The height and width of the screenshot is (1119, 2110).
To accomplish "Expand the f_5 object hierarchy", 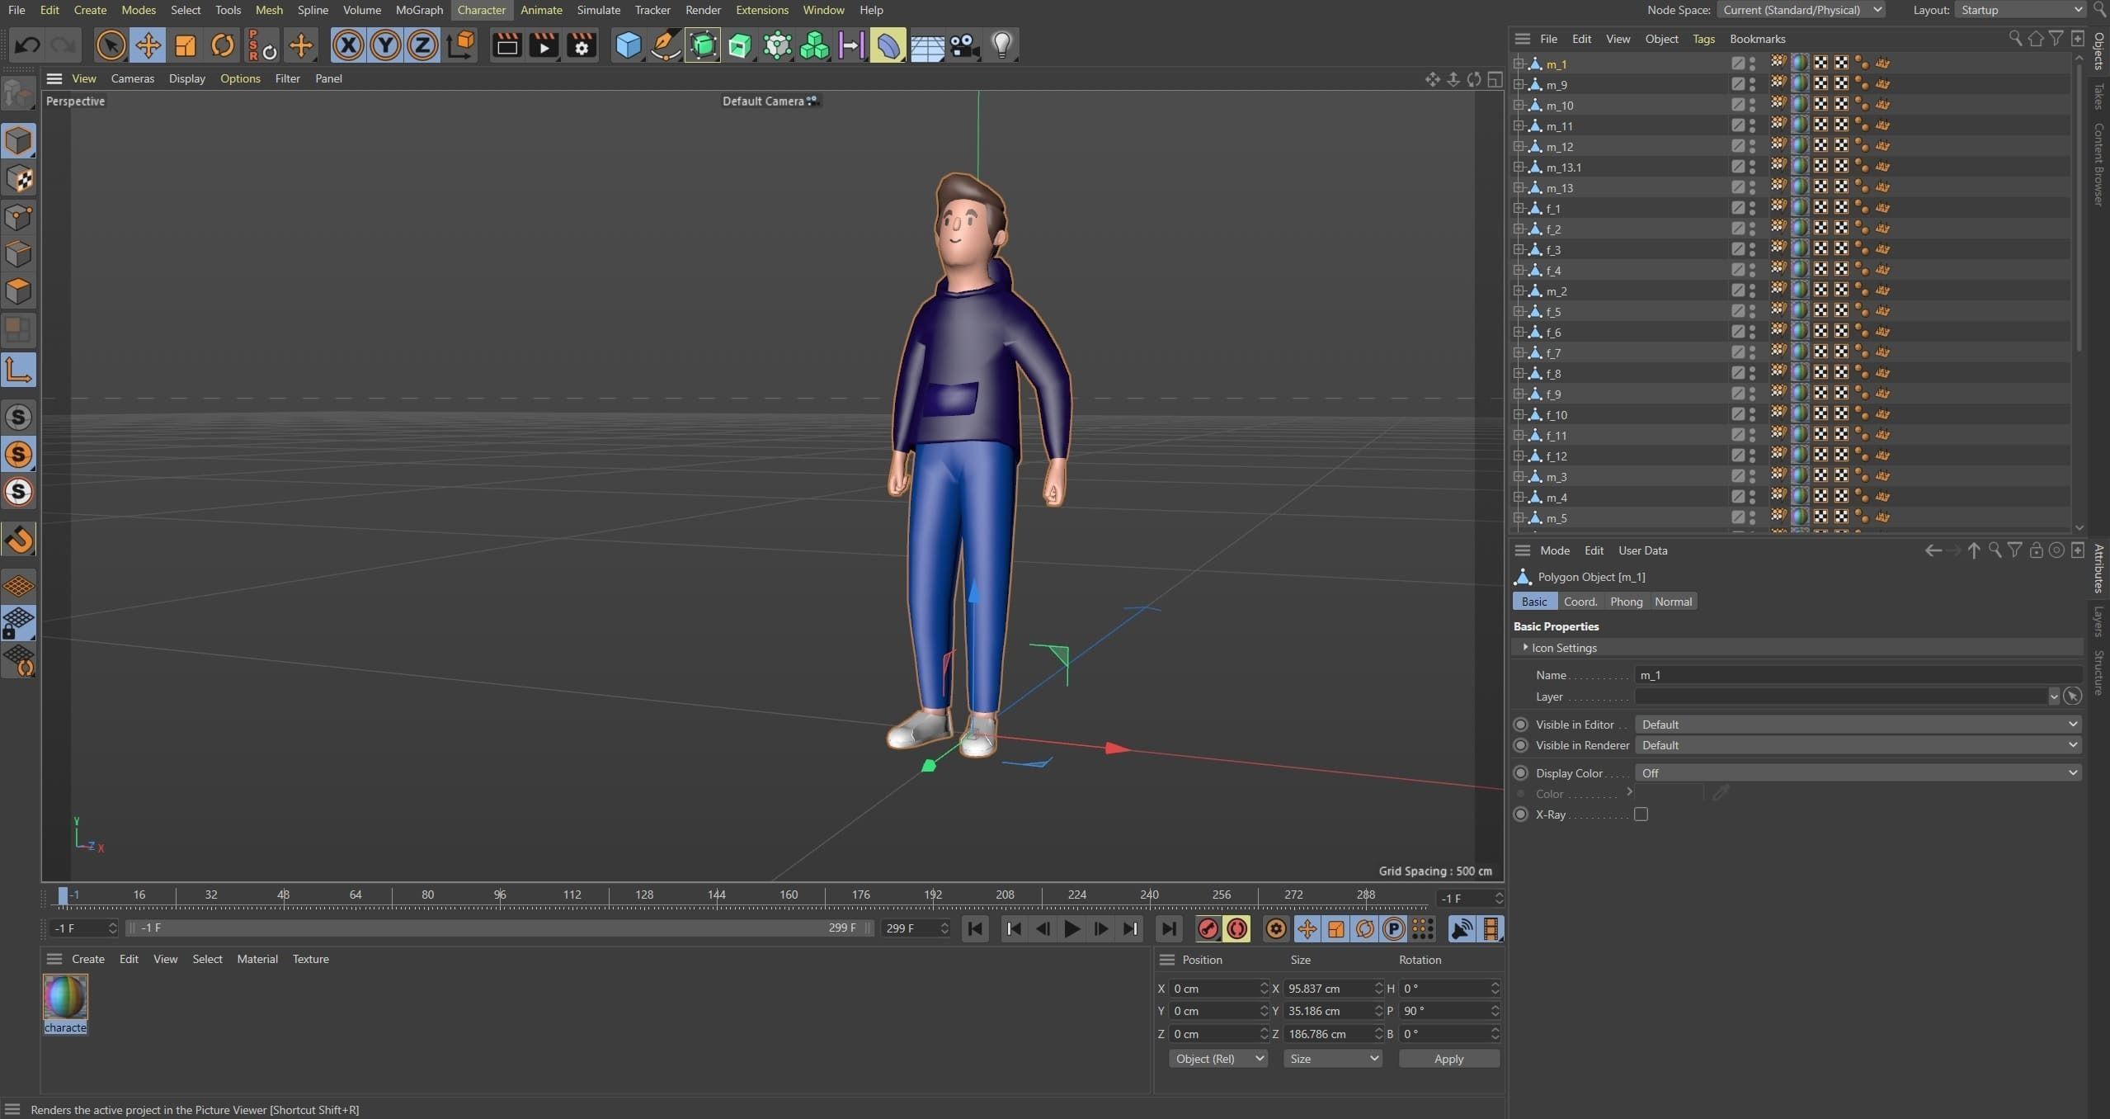I will pyautogui.click(x=1518, y=311).
